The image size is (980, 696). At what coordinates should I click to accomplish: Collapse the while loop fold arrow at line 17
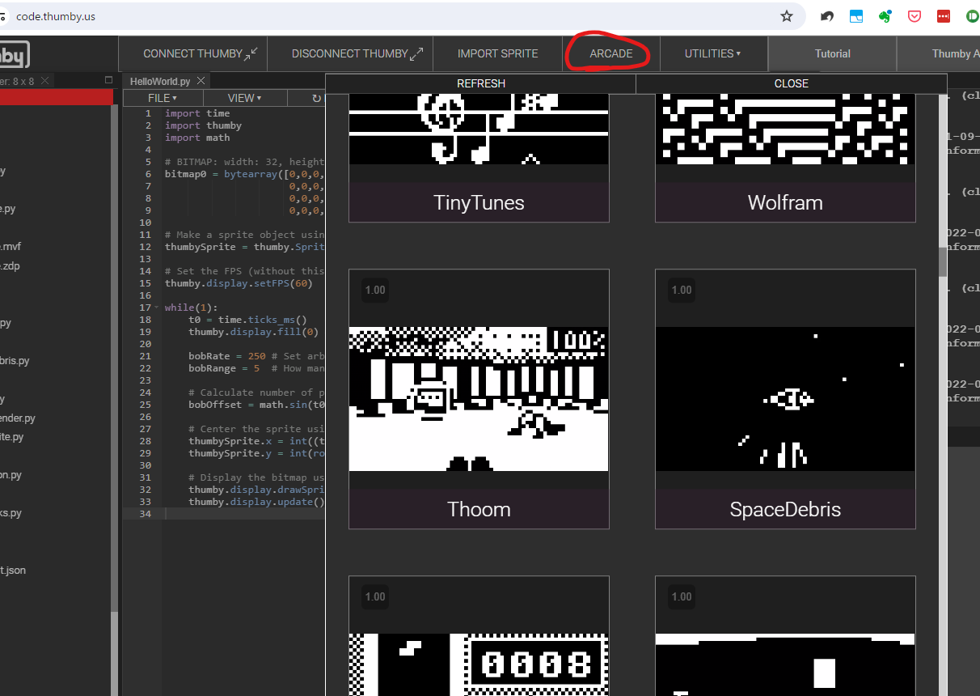157,308
